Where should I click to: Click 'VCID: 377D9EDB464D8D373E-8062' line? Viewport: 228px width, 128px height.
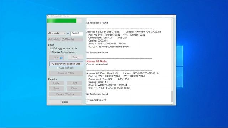point(109,88)
